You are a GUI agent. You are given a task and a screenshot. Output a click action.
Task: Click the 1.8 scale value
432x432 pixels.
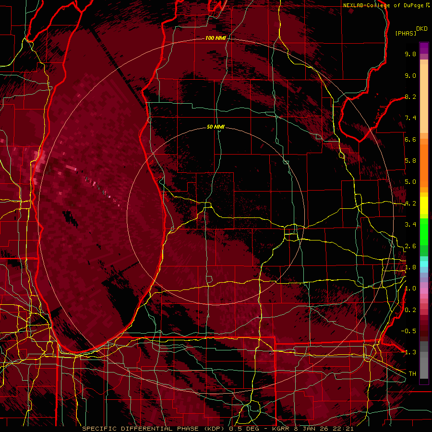tap(410, 267)
